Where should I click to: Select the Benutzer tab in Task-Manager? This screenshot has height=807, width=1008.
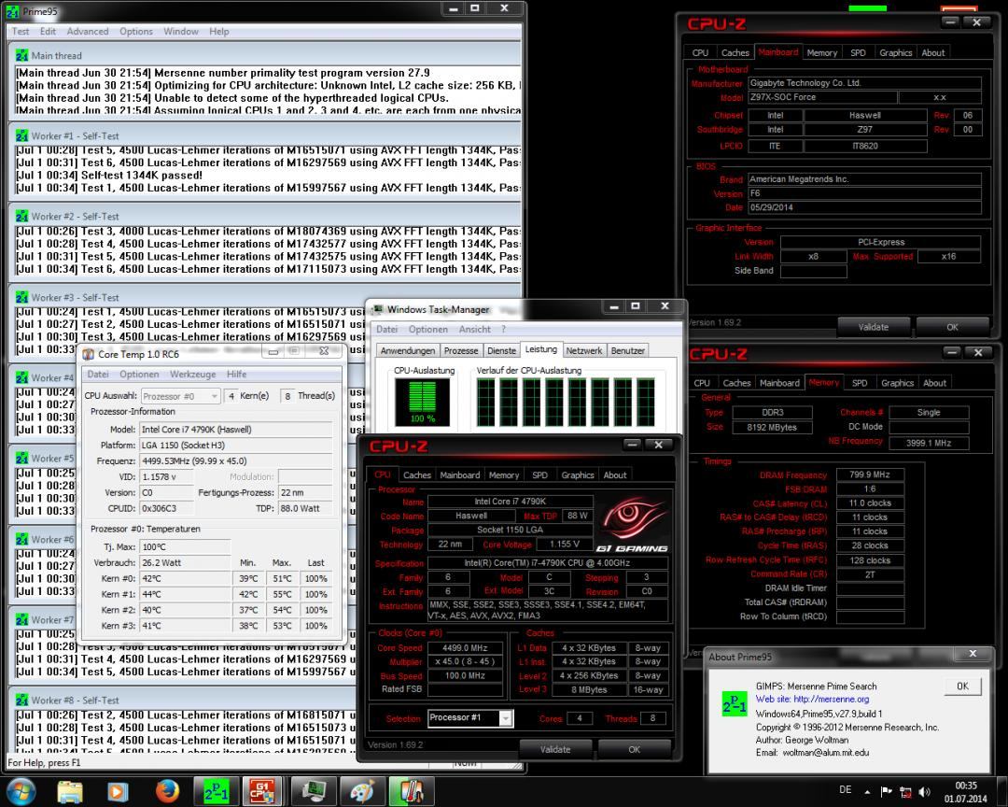pos(627,351)
